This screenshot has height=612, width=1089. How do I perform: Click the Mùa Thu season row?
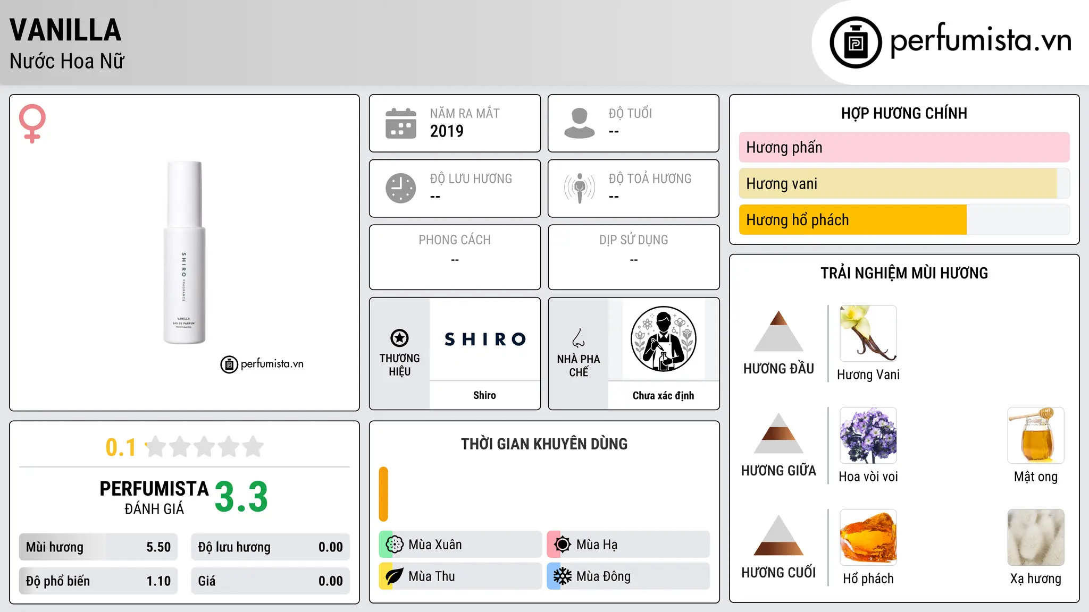tap(460, 576)
